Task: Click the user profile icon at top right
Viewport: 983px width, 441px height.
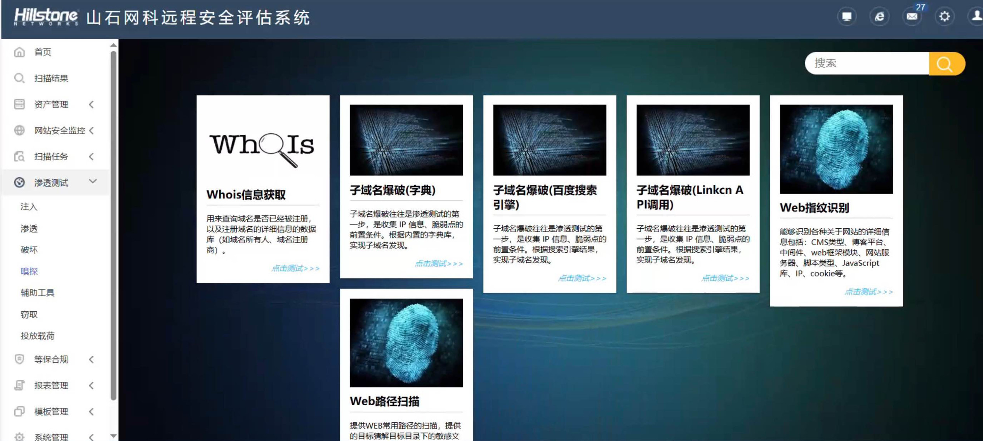Action: click(975, 16)
